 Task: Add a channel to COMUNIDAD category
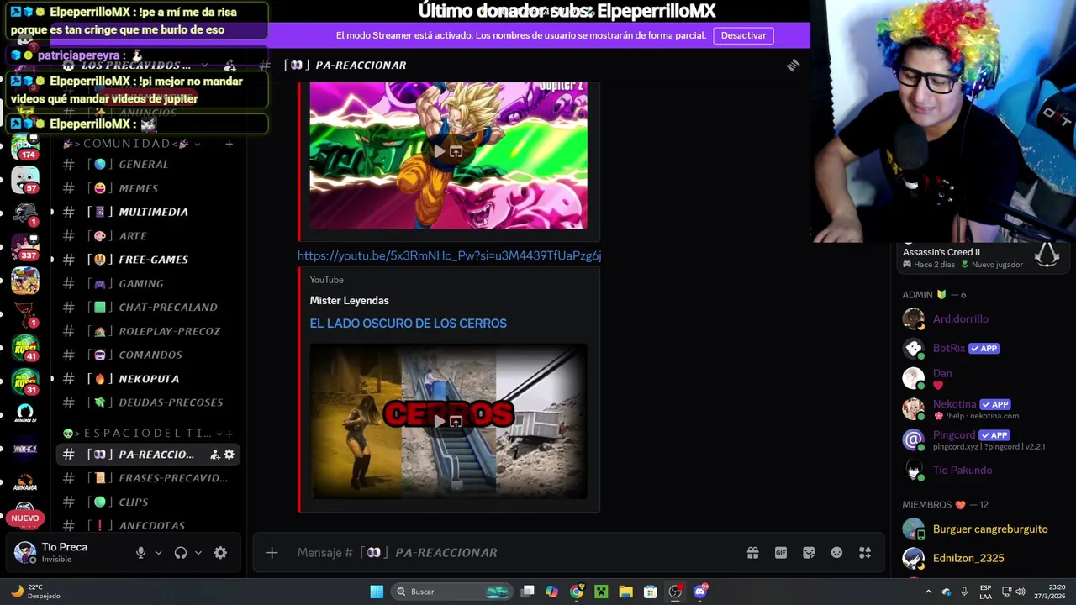pyautogui.click(x=229, y=144)
